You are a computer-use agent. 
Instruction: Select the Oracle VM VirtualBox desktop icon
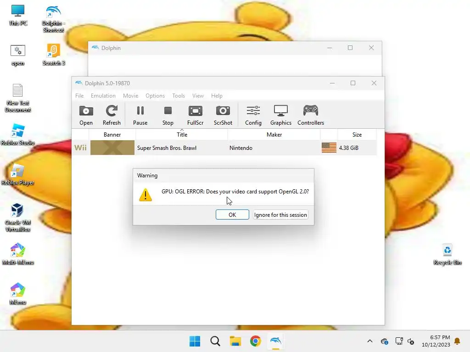click(18, 218)
